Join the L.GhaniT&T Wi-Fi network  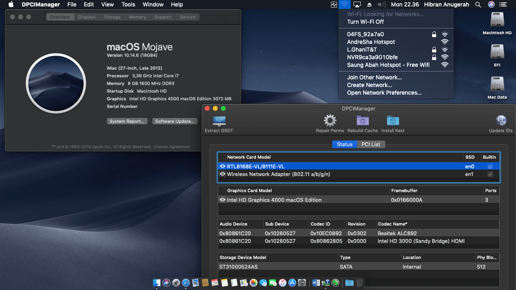click(396, 50)
